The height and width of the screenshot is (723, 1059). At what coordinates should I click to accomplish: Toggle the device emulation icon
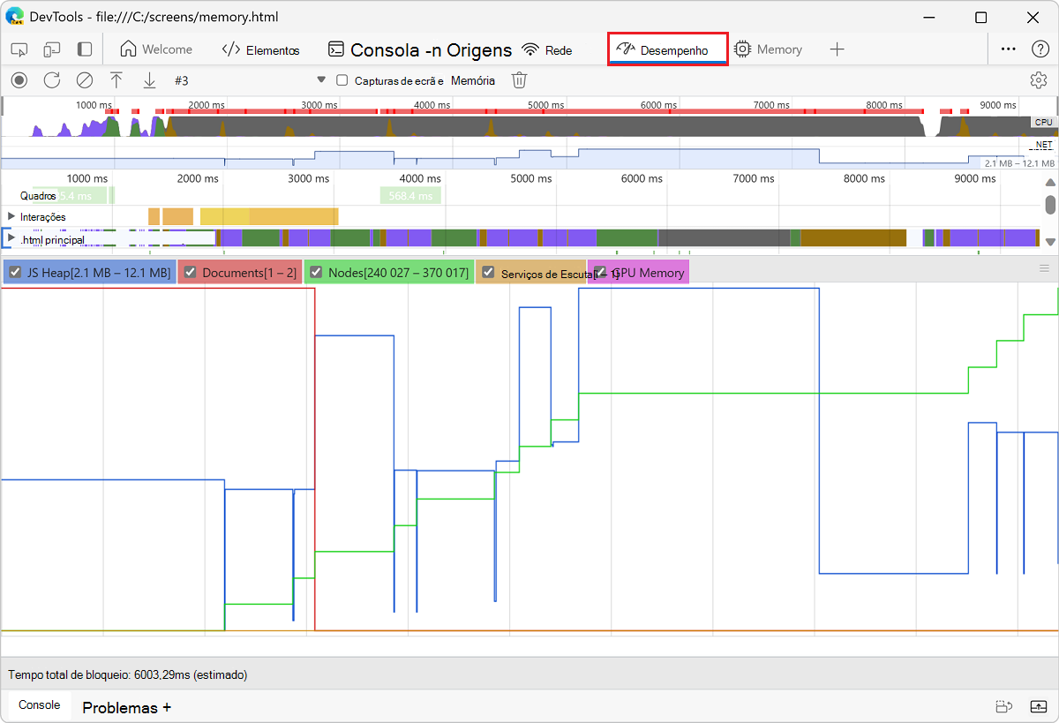[x=52, y=49]
